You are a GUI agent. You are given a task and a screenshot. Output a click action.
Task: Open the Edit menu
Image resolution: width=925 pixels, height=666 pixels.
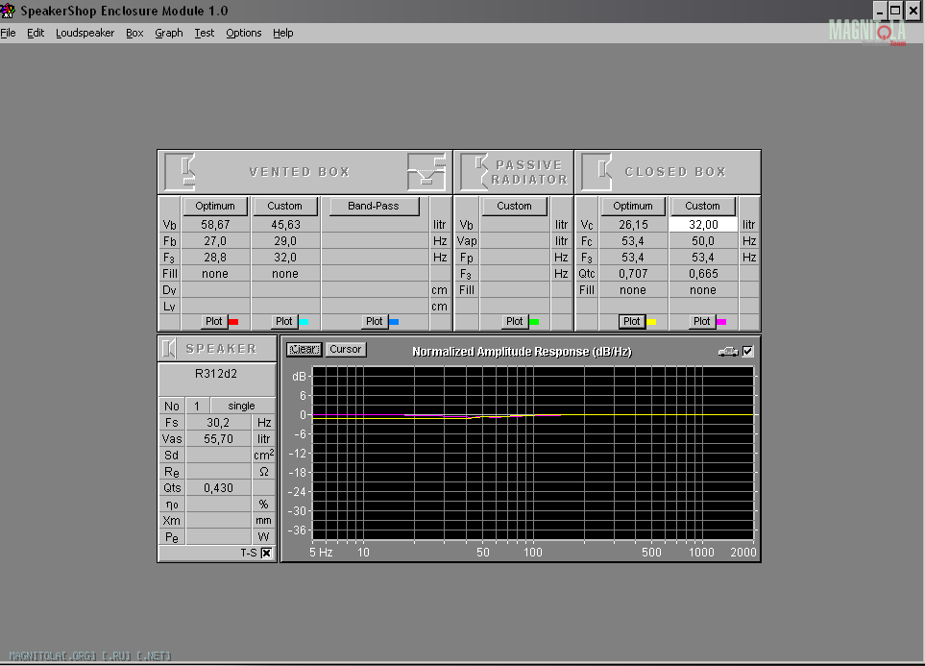36,33
